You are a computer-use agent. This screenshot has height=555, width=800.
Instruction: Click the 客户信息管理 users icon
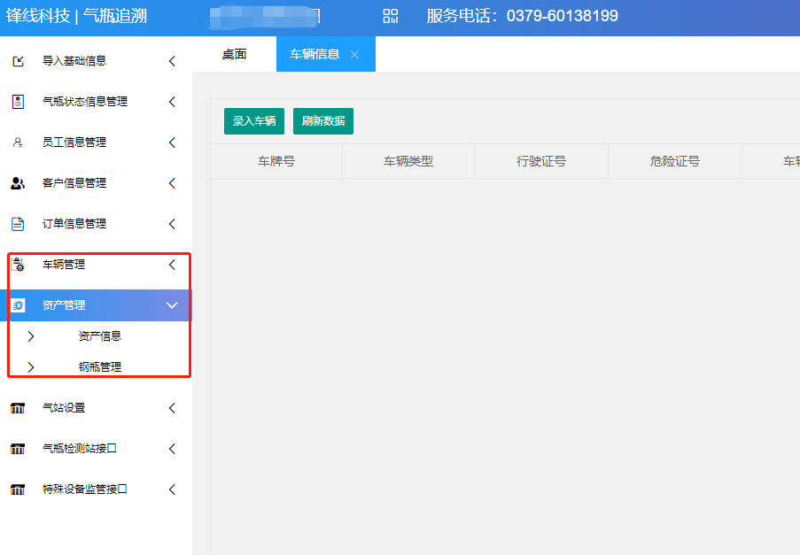click(x=18, y=183)
